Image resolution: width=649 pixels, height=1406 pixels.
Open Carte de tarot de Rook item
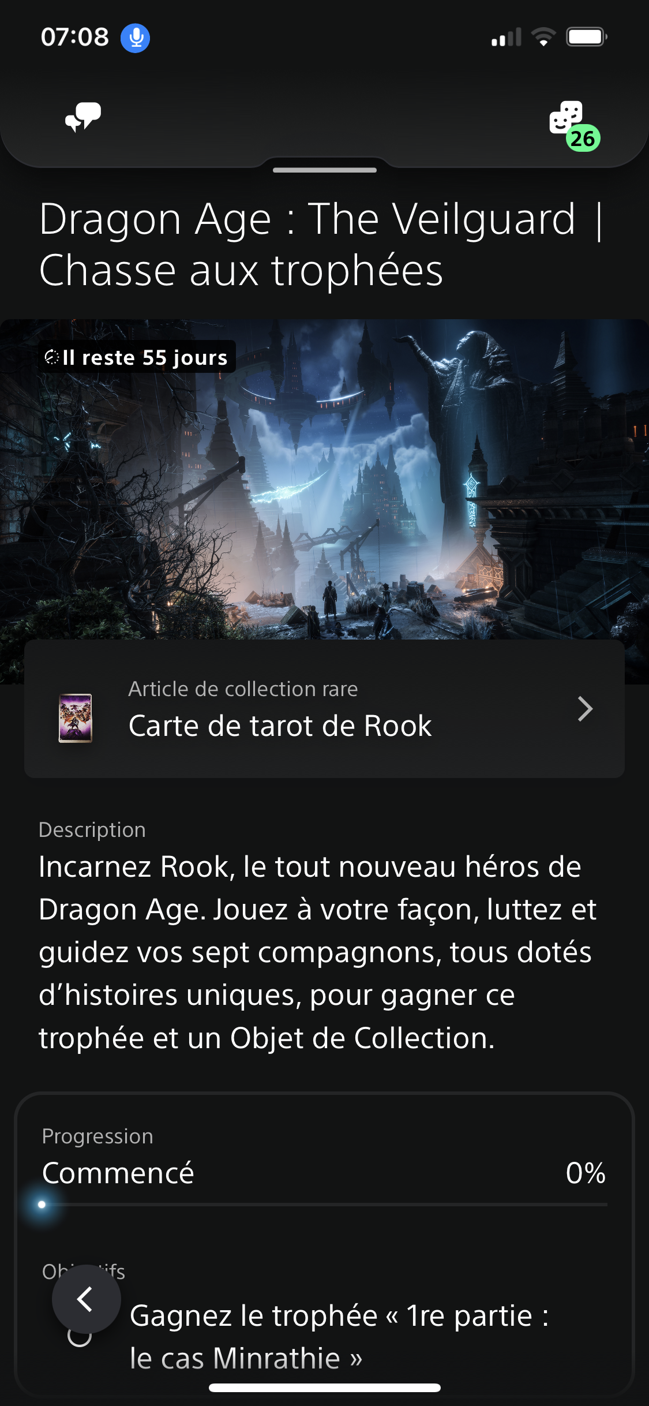[x=324, y=709]
